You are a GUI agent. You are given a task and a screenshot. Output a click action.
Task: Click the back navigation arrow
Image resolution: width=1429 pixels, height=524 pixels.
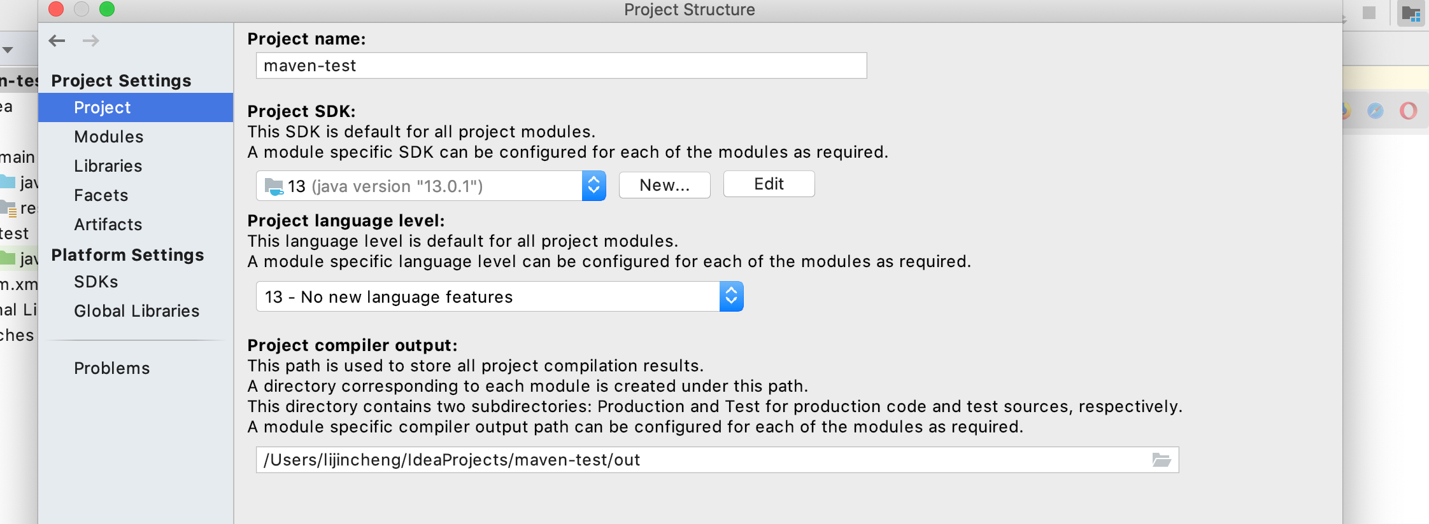[57, 41]
